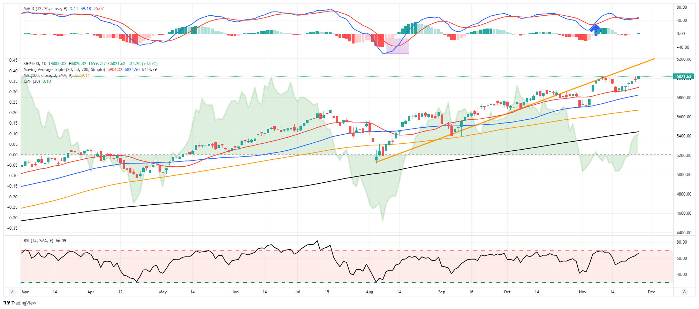Viewport: 699px width, 309px height.
Task: Click the Aug label on time axis
Action: click(370, 292)
